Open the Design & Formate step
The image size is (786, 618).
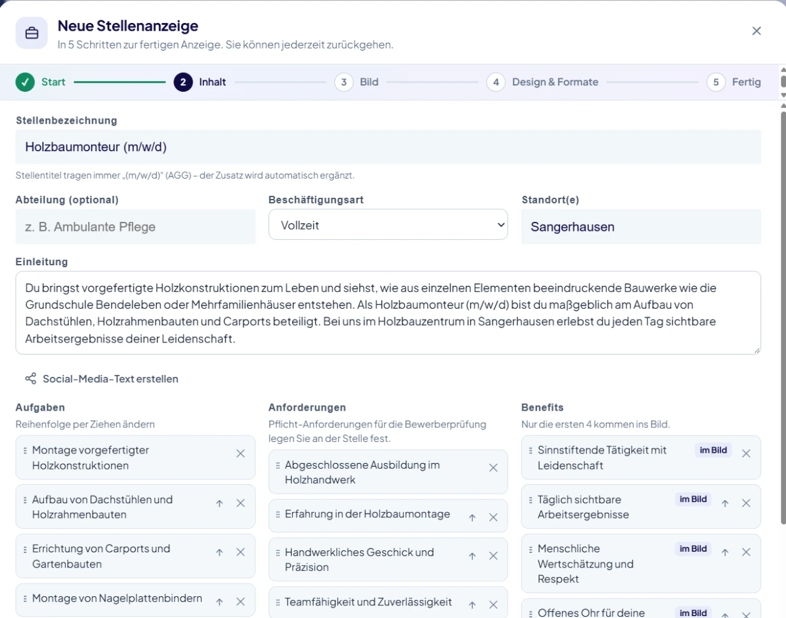[x=542, y=82]
